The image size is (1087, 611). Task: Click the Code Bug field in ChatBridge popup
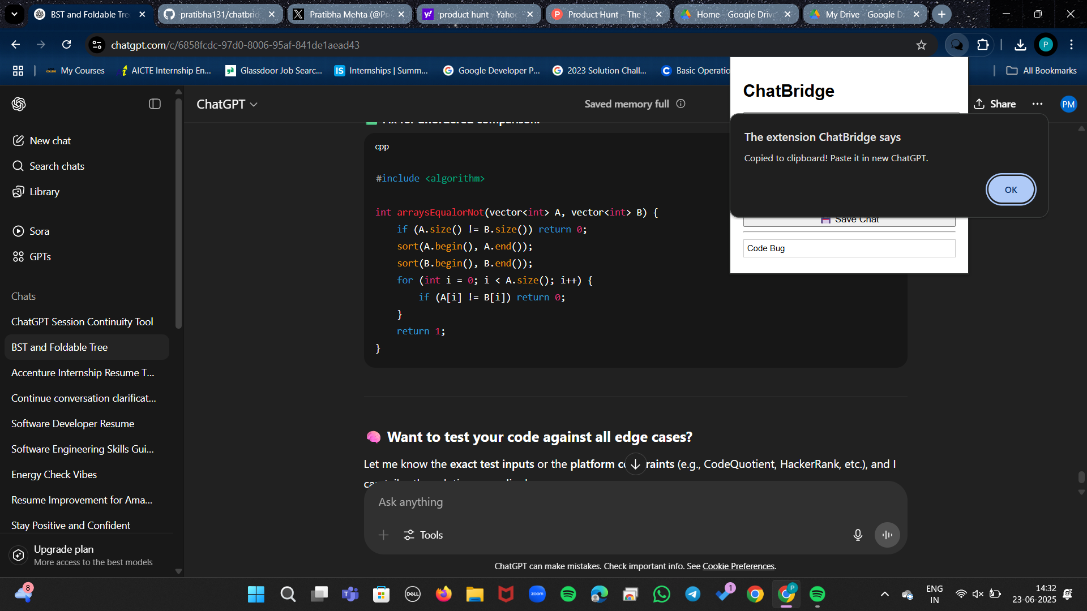point(849,248)
